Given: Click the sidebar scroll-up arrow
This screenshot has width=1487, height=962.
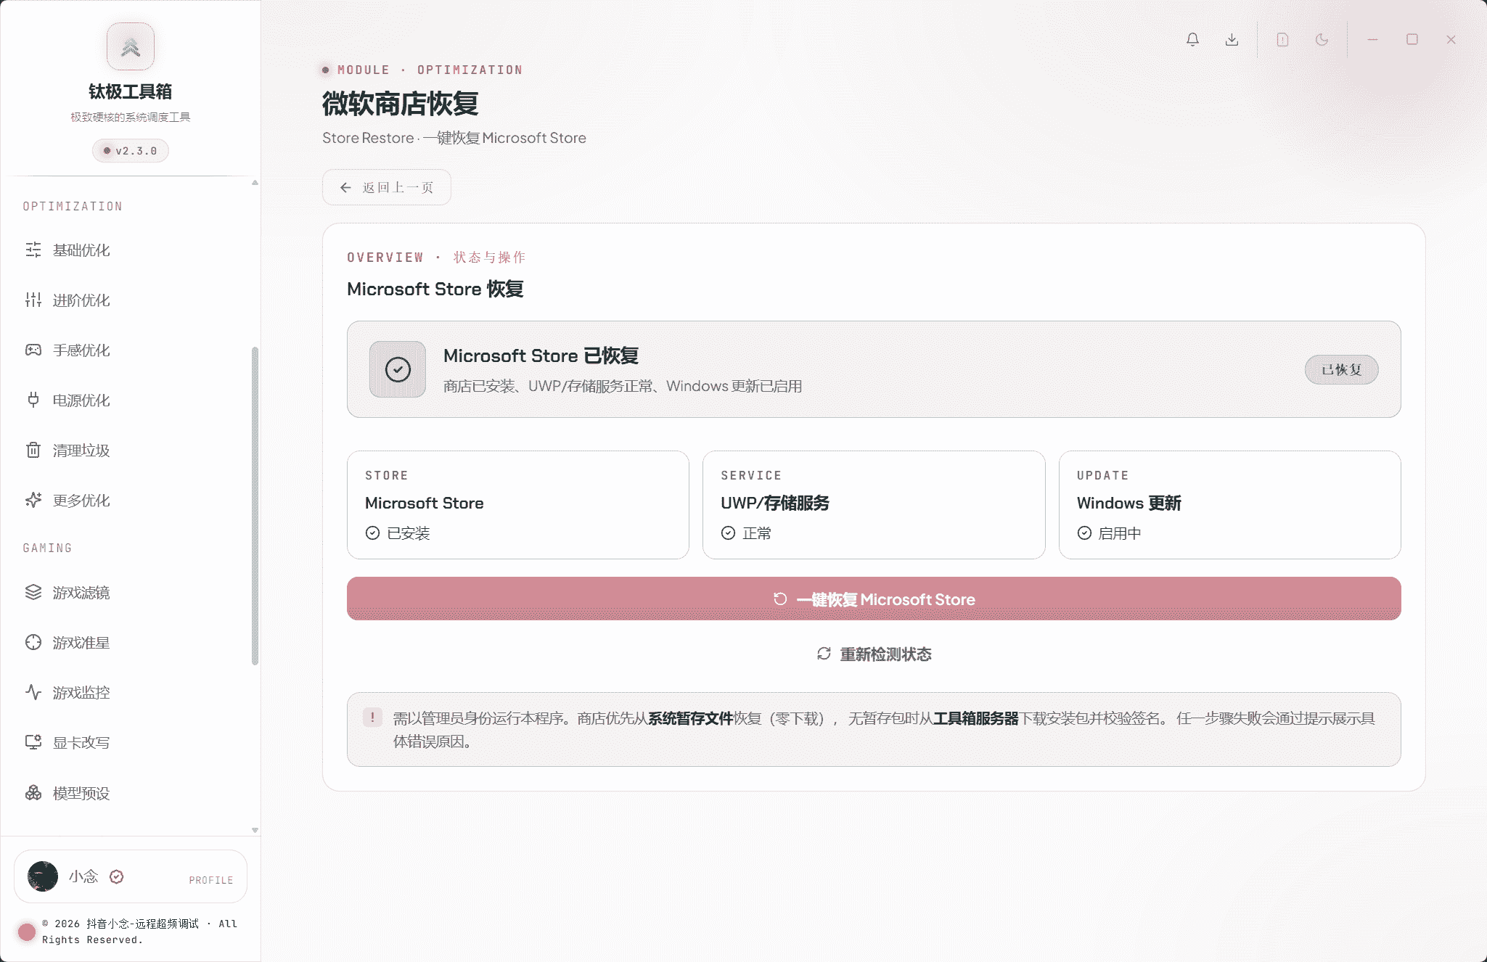Looking at the screenshot, I should point(255,183).
